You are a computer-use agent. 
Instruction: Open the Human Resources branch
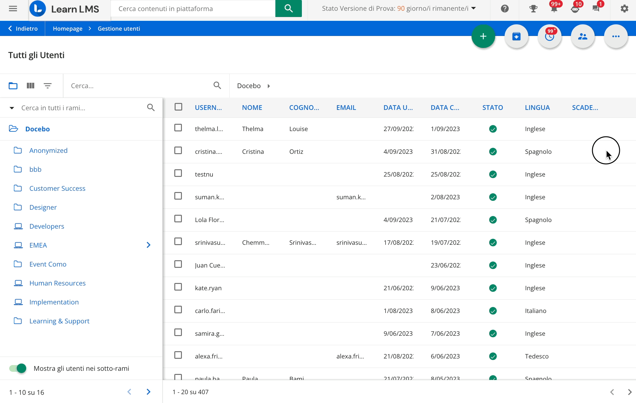(57, 283)
